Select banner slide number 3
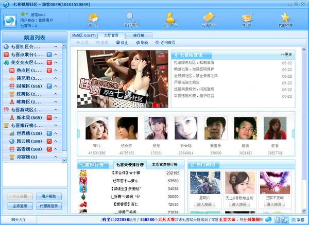The width and height of the screenshot is (309, 225). (162, 106)
